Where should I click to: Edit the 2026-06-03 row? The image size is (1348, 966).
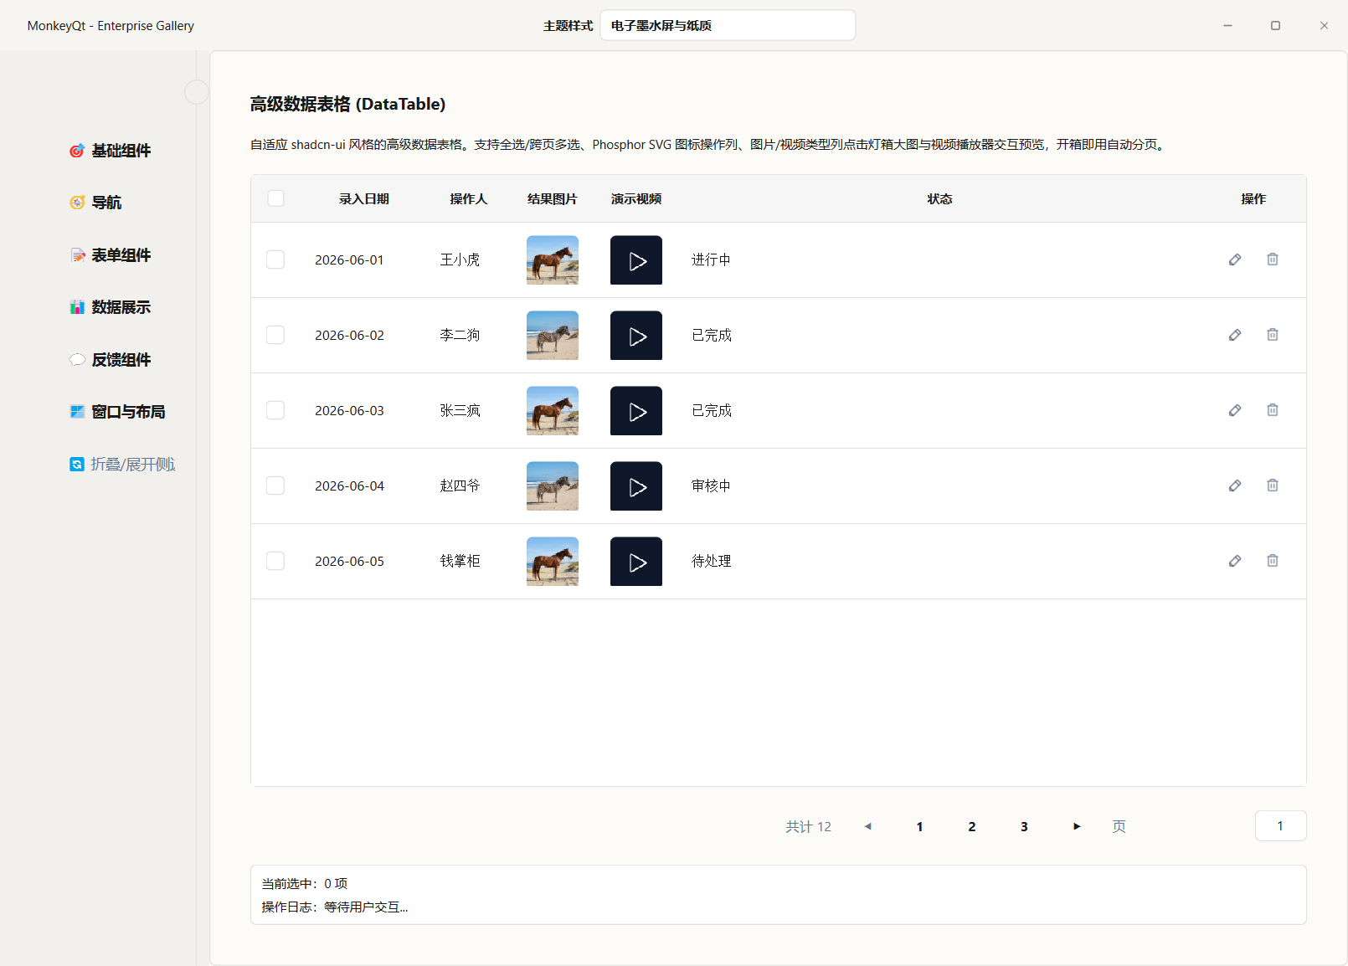(1235, 410)
